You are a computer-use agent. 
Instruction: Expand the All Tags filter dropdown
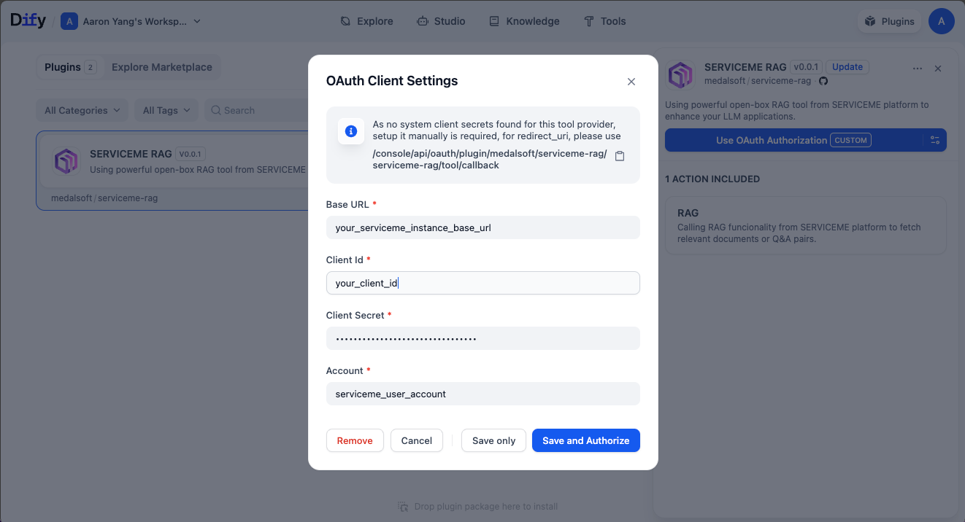(166, 110)
